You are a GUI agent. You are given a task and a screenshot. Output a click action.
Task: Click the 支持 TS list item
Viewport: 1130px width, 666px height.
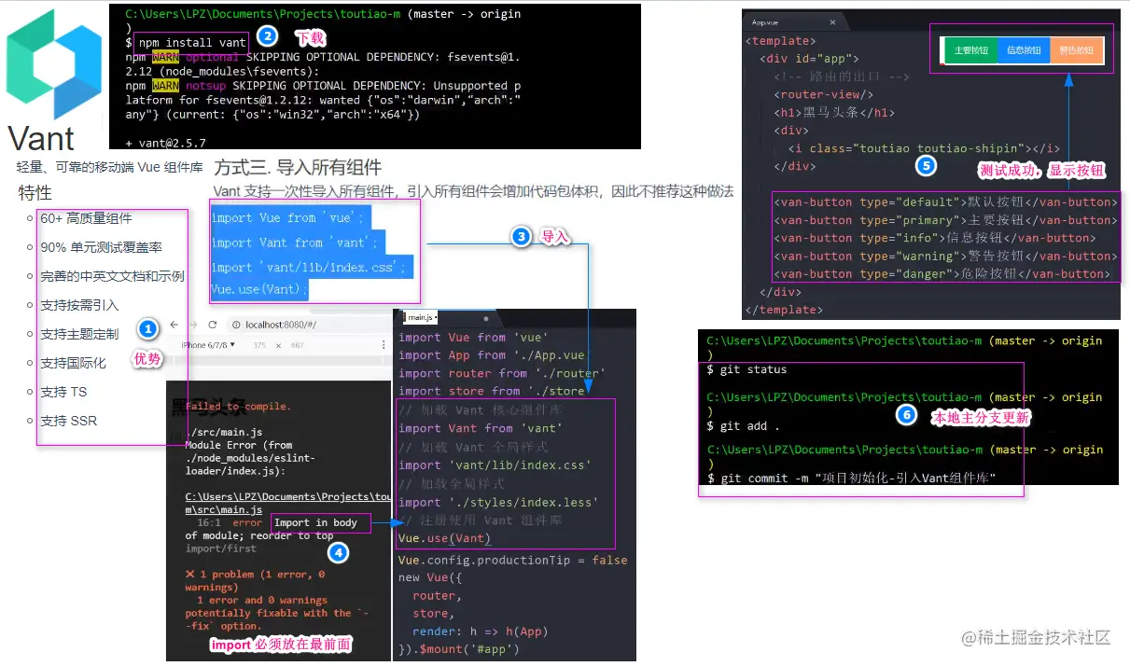point(63,392)
